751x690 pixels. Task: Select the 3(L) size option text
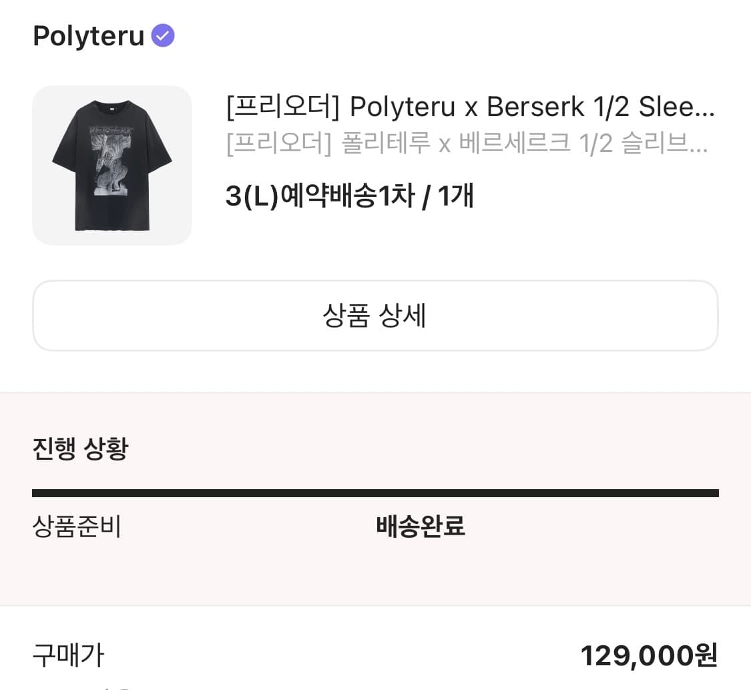click(x=250, y=196)
